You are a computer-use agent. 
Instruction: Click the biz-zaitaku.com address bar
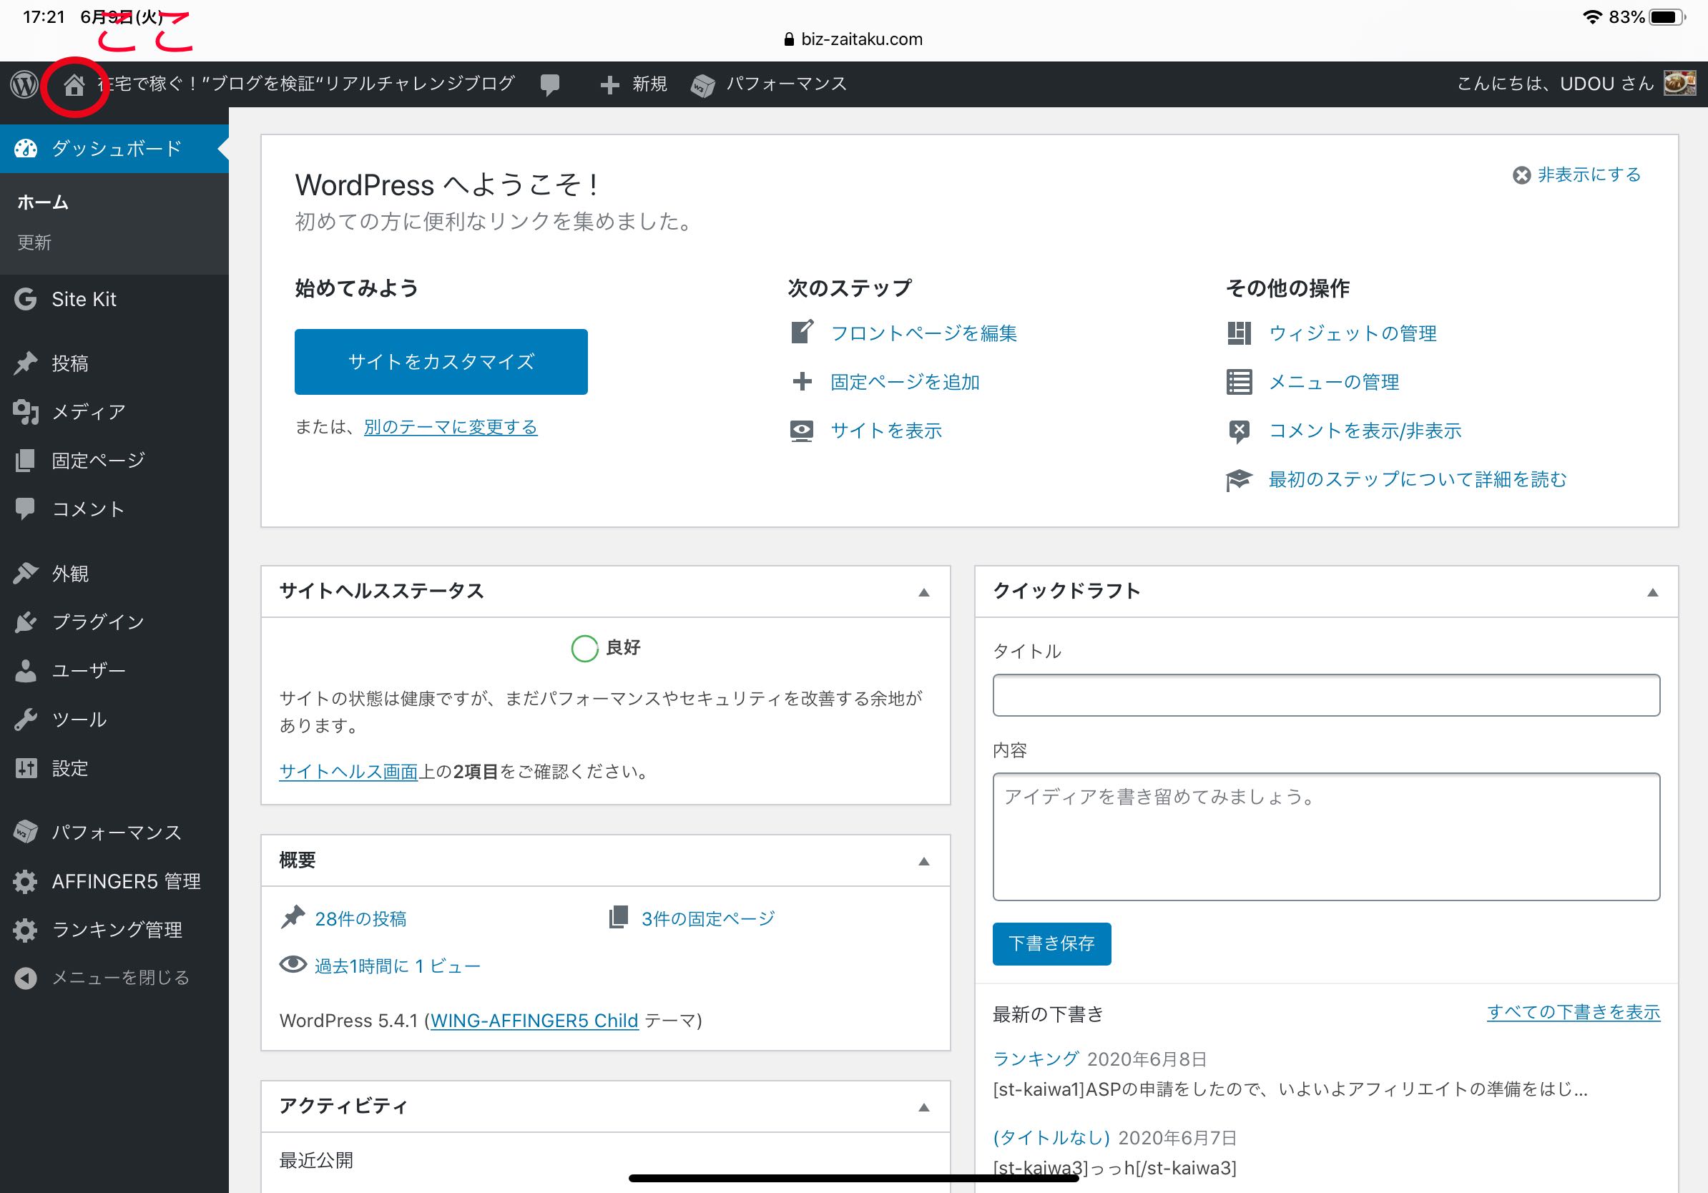click(853, 39)
